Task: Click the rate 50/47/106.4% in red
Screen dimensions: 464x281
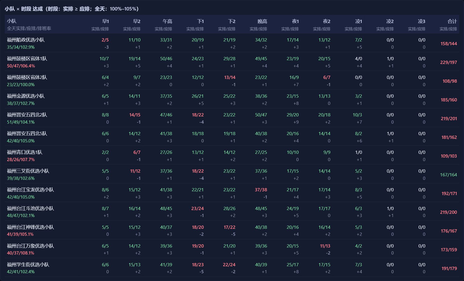Action: click(x=21, y=66)
